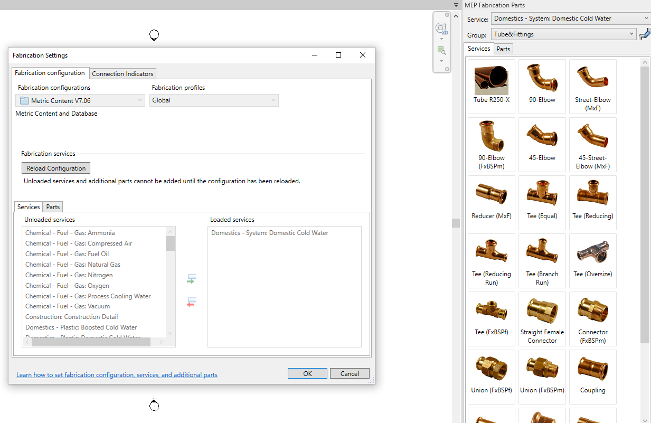Screen dimensions: 651x423
Task: Open the Service dropdown in MEP panel
Action: 571,18
